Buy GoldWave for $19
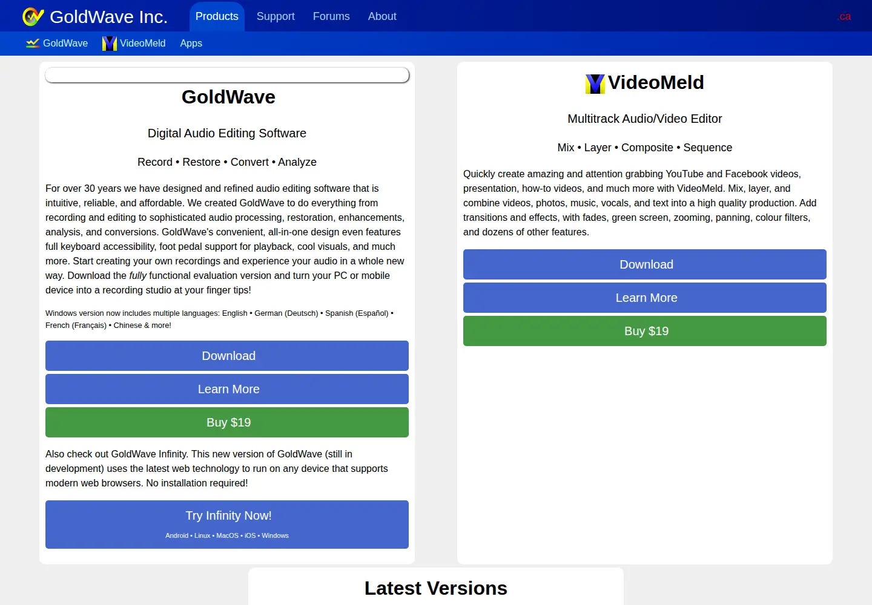Screen dimensions: 872x605 tap(227, 422)
